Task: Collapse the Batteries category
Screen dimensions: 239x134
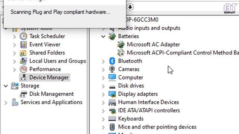Action: point(103,36)
